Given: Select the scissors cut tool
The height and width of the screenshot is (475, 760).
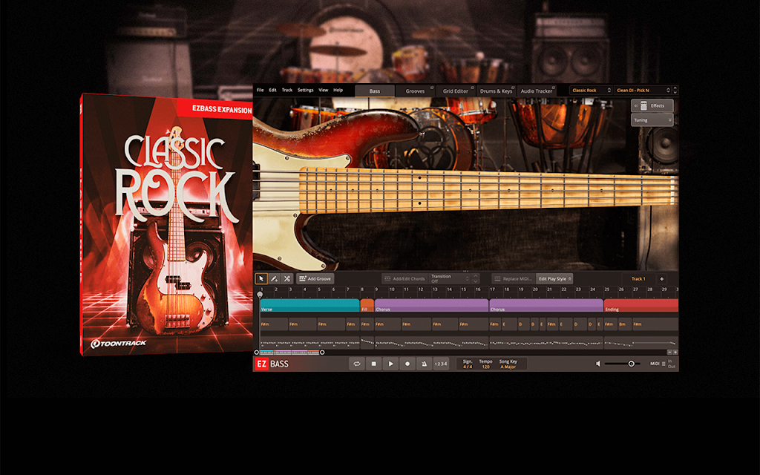Looking at the screenshot, I should click(x=287, y=279).
